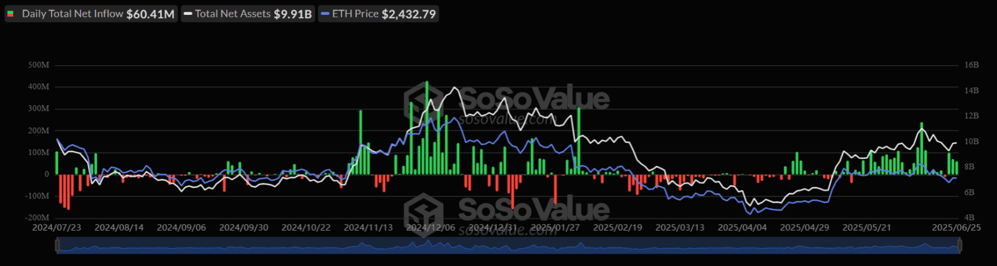Click the $60.41M inflow value
This screenshot has width=997, height=266.
click(150, 14)
